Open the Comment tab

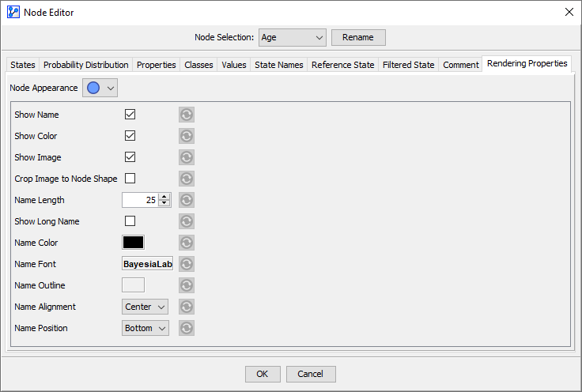461,65
